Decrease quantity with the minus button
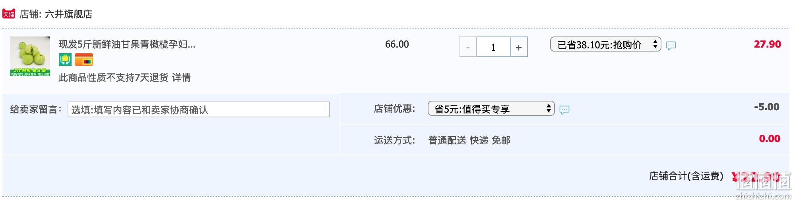795x203 pixels. point(468,47)
